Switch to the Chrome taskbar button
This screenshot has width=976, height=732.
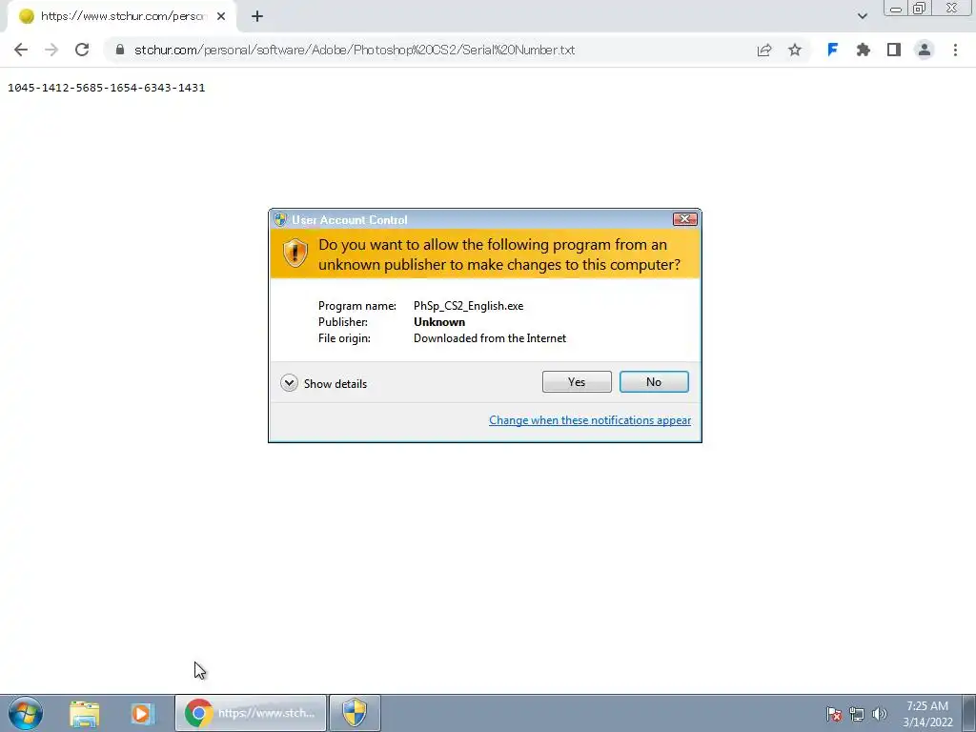251,713
